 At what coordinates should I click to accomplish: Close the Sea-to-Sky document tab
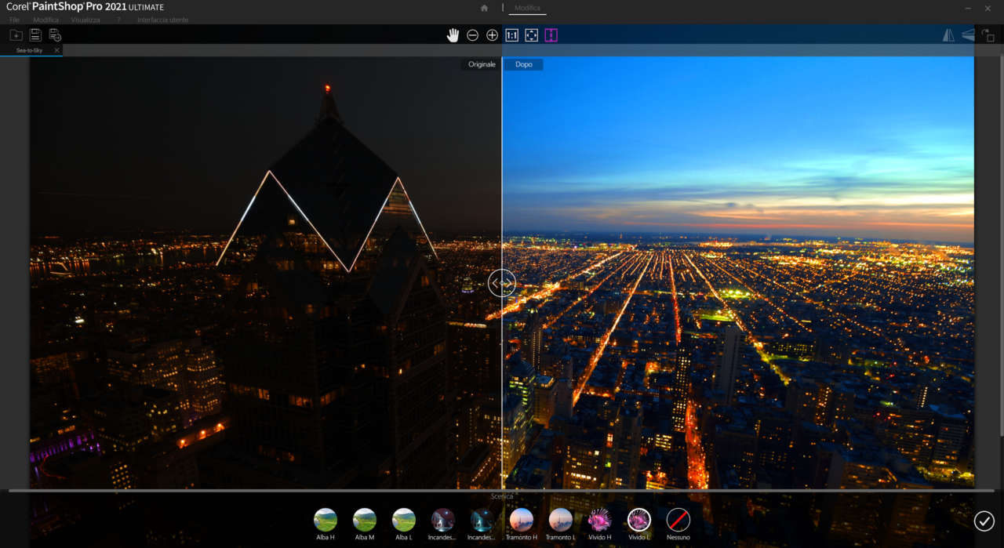pyautogui.click(x=56, y=50)
